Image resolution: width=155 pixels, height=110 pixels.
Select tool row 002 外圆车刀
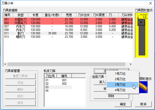[68, 23]
